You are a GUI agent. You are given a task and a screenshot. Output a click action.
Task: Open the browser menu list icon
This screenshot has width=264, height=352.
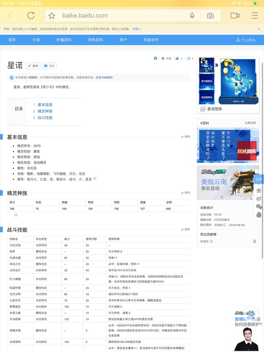(x=255, y=16)
